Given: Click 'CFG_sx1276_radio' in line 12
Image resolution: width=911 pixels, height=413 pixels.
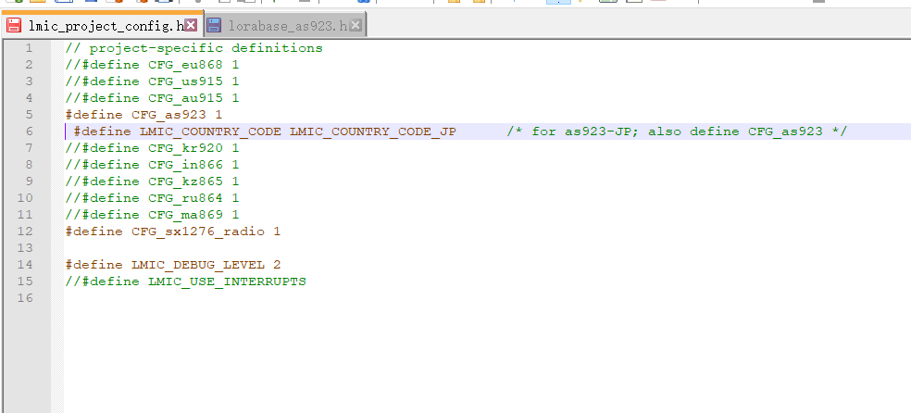Looking at the screenshot, I should click(198, 232).
